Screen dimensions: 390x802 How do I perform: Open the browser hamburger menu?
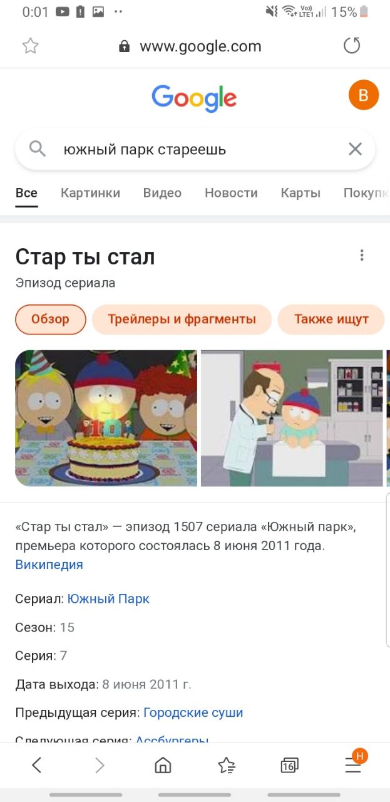coord(353,764)
